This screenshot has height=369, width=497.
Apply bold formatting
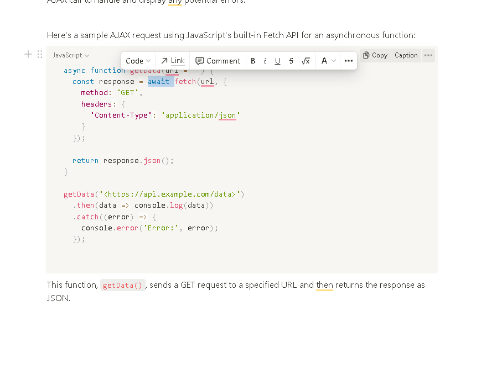coord(253,61)
